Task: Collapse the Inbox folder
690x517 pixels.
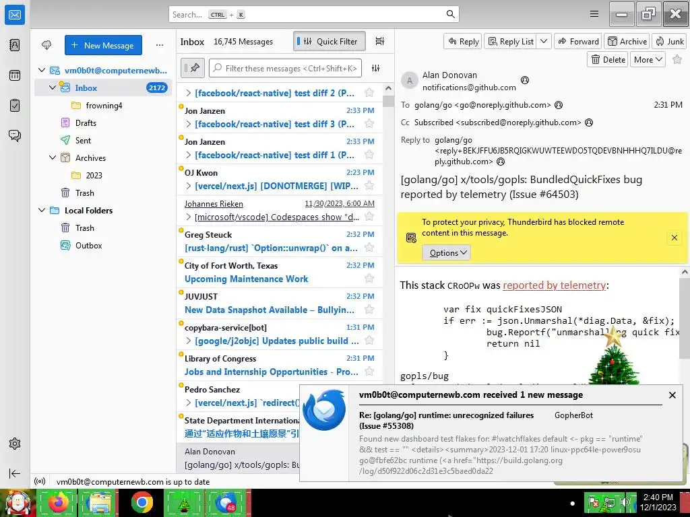Action: click(53, 88)
